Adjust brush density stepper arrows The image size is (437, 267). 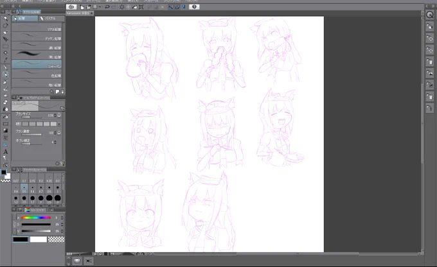(x=55, y=133)
